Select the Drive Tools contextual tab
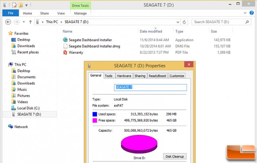The image size is (257, 163). (80, 6)
